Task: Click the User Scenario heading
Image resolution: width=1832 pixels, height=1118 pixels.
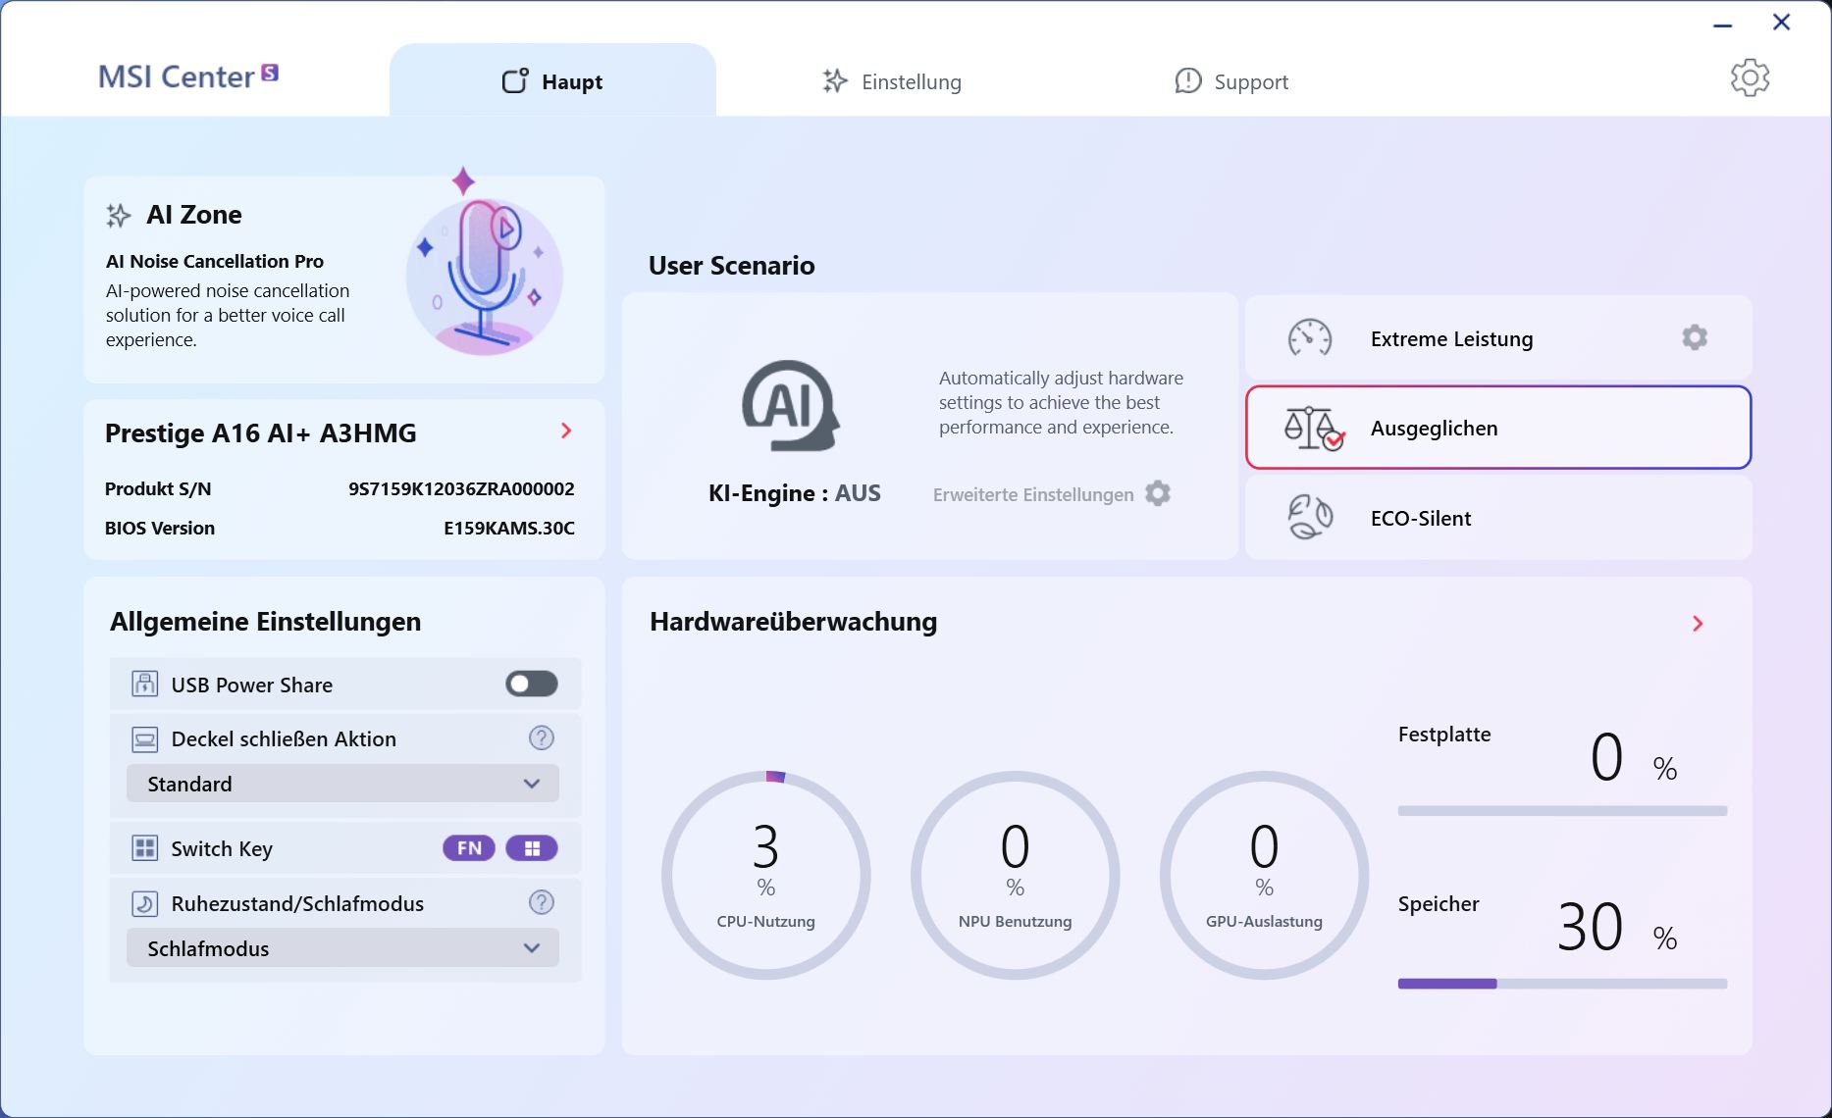Action: [732, 265]
